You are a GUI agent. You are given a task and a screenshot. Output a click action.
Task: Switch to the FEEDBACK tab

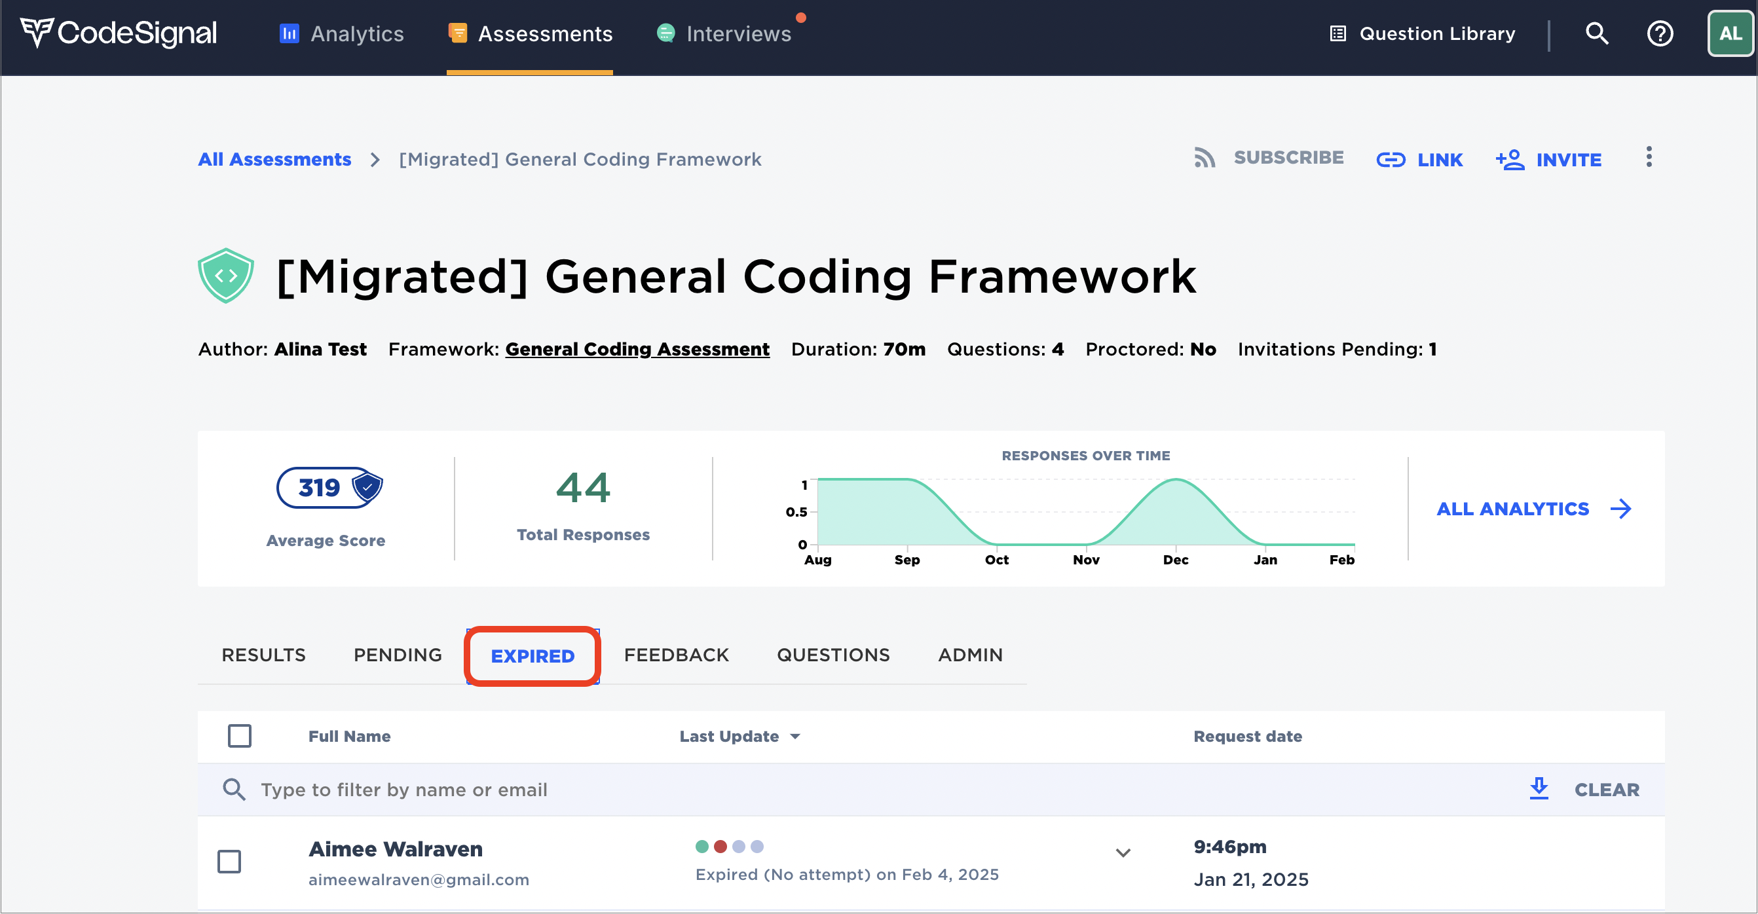point(677,655)
